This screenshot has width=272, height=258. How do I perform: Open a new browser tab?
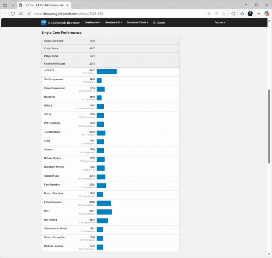pos(75,5)
